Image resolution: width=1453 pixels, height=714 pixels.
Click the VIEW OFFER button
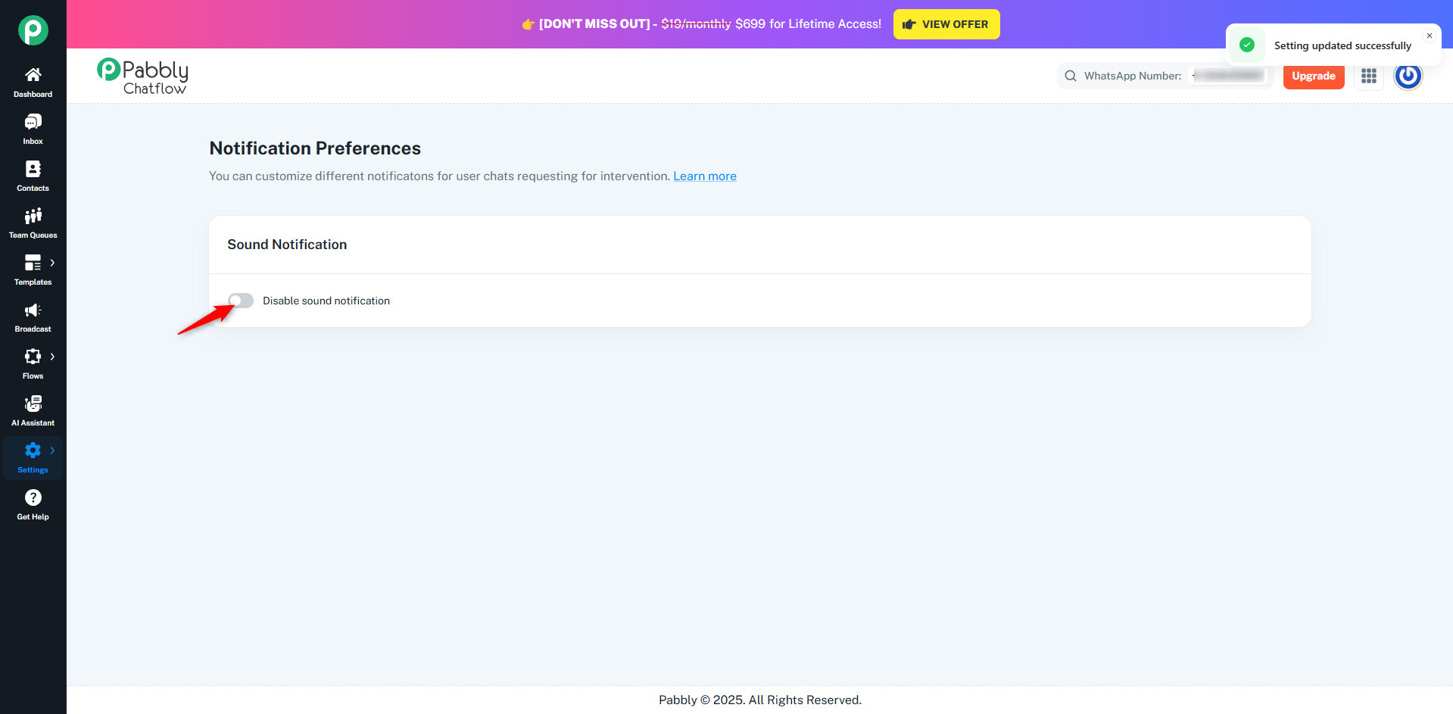(x=946, y=24)
